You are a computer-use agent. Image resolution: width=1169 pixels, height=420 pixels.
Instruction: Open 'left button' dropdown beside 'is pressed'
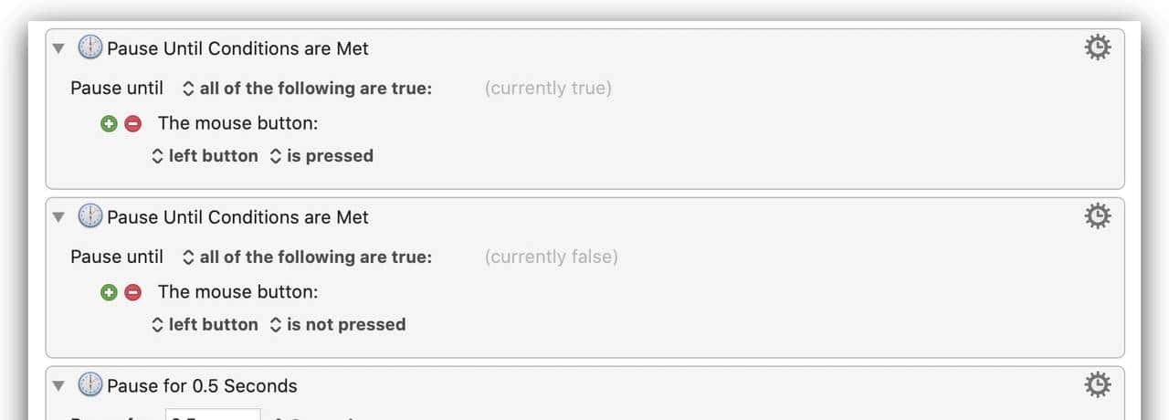tap(205, 156)
